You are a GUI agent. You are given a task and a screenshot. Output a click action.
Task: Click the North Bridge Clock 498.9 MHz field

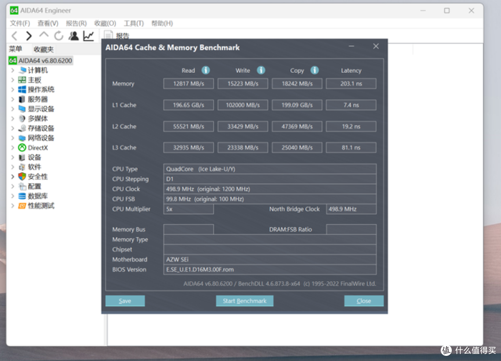tap(351, 209)
